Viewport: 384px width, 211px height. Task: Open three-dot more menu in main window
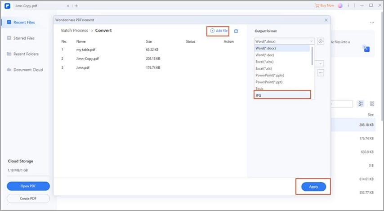click(x=372, y=22)
